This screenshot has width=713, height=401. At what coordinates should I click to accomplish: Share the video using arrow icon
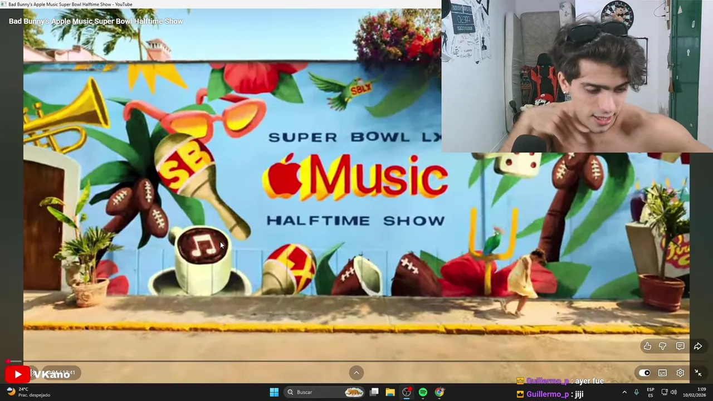(x=697, y=346)
